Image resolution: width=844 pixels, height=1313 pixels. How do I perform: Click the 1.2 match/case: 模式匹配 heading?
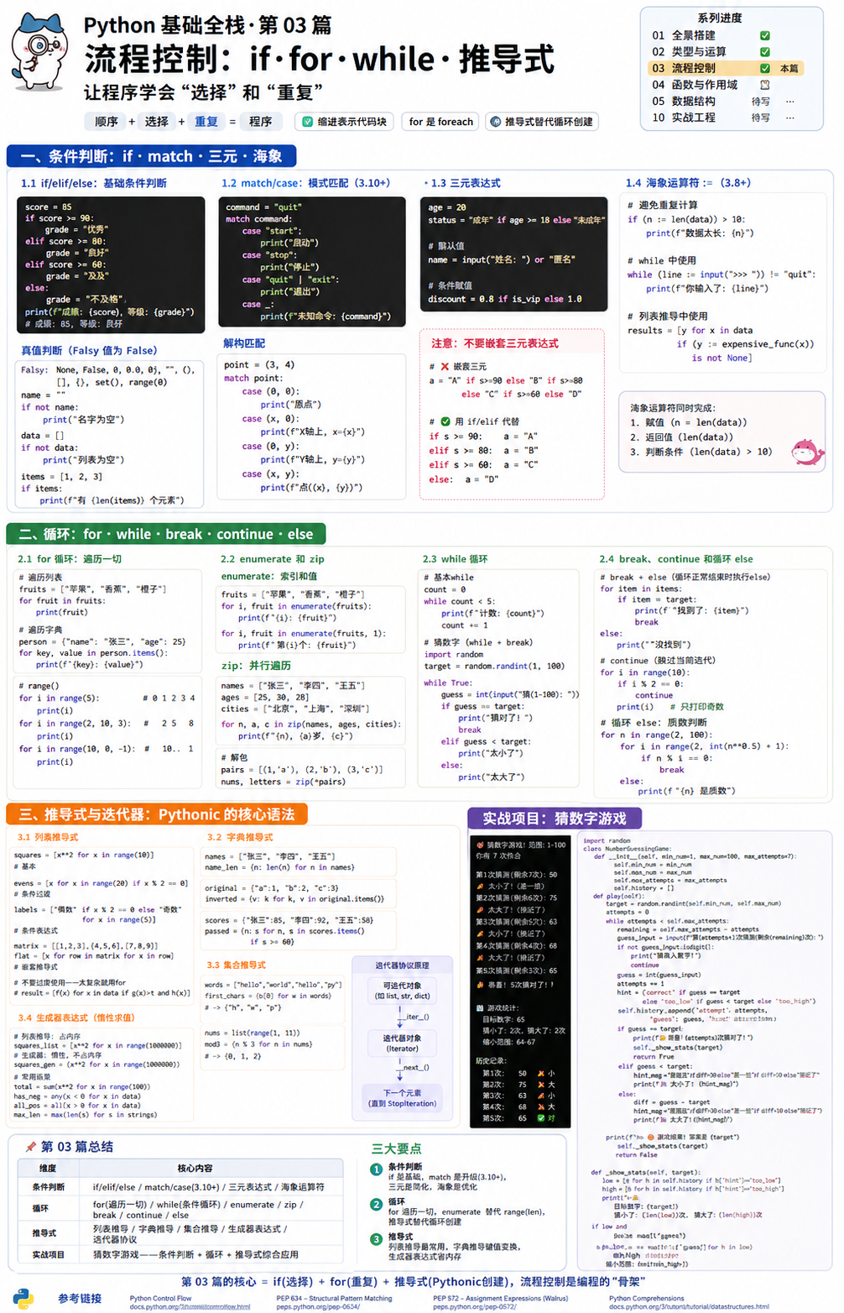(x=305, y=183)
